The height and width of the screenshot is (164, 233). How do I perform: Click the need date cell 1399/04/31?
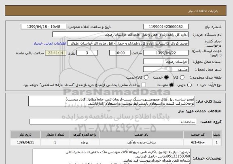pos(25,143)
